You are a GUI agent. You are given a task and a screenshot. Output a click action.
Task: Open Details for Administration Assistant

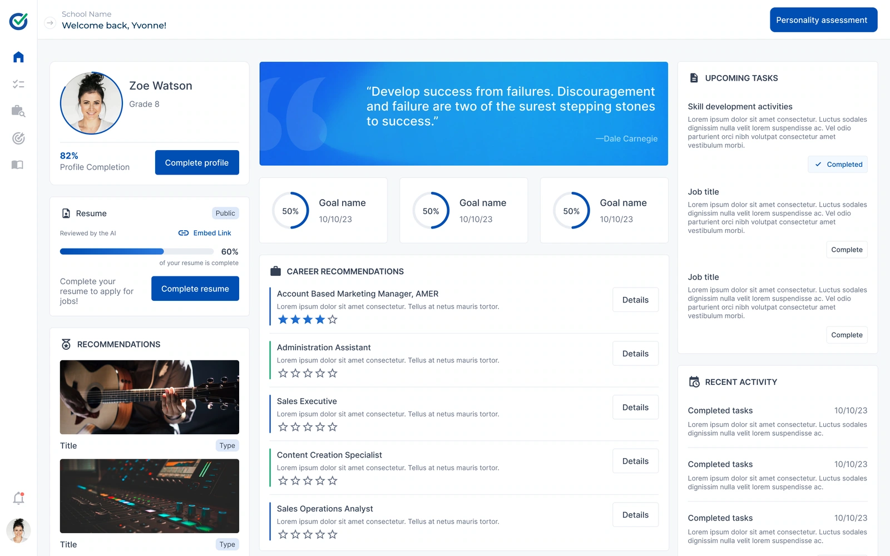tap(635, 354)
